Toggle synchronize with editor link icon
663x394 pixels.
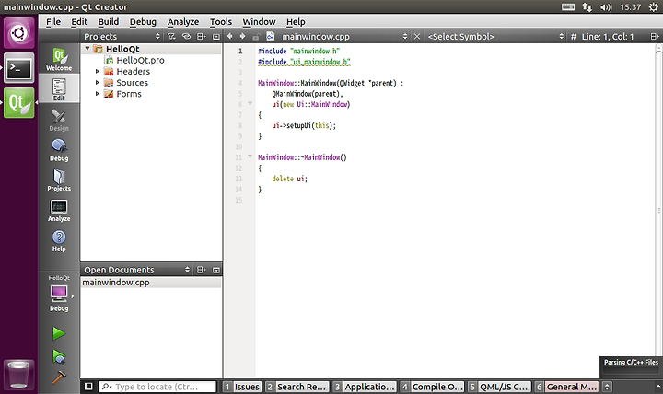point(186,36)
